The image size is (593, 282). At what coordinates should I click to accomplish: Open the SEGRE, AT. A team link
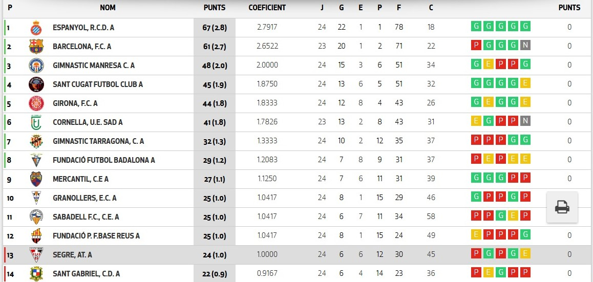click(72, 255)
